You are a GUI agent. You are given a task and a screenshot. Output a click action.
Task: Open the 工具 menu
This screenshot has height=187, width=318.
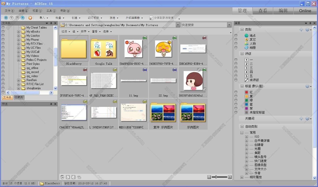51,11
